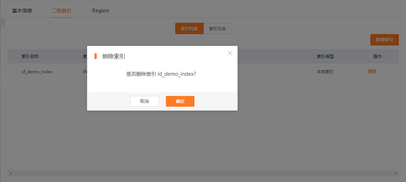Click the right arrow of horizontal scrollbar

click(396, 173)
